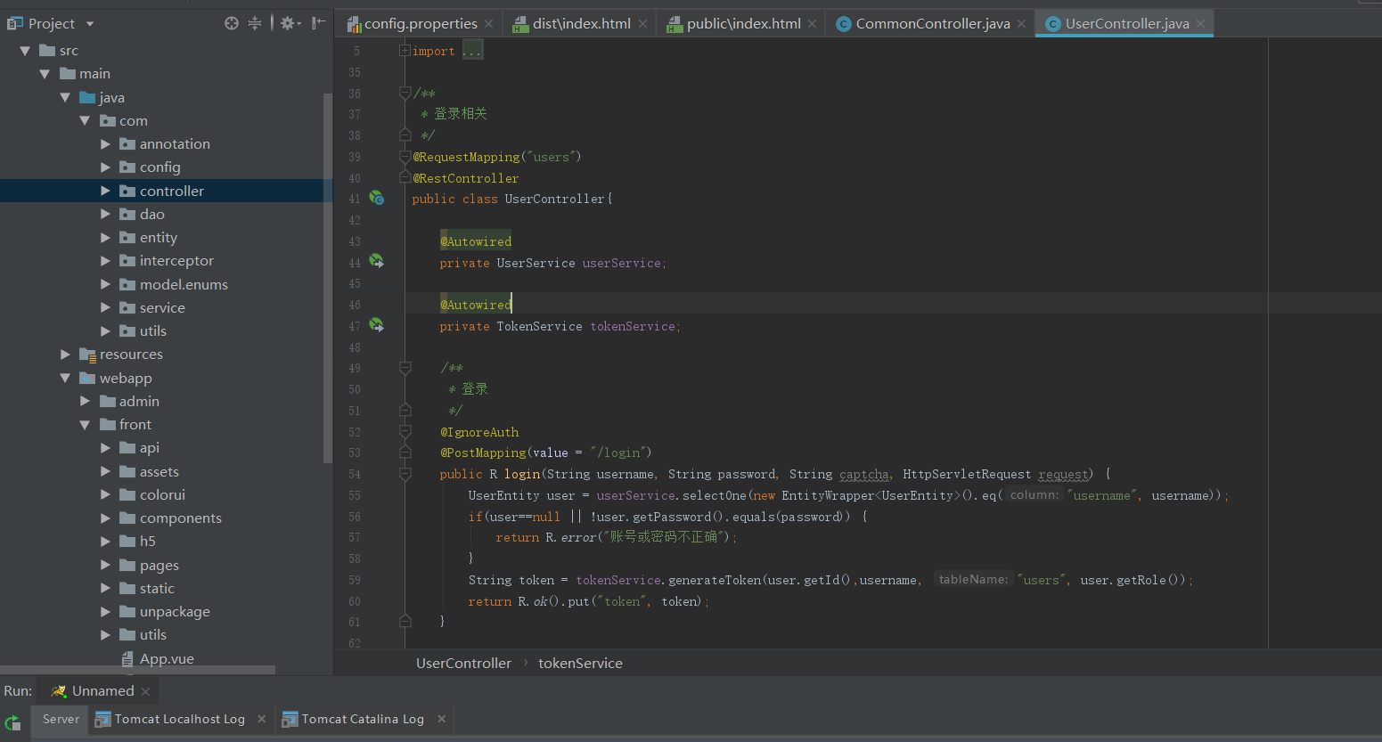This screenshot has width=1382, height=742.
Task: Close the public\index.html tab
Action: 812,24
